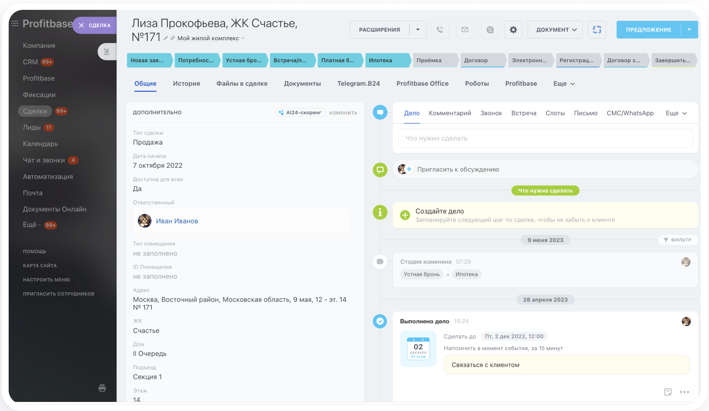
Task: Expand the Предложение button dropdown arrow
Action: coord(689,30)
